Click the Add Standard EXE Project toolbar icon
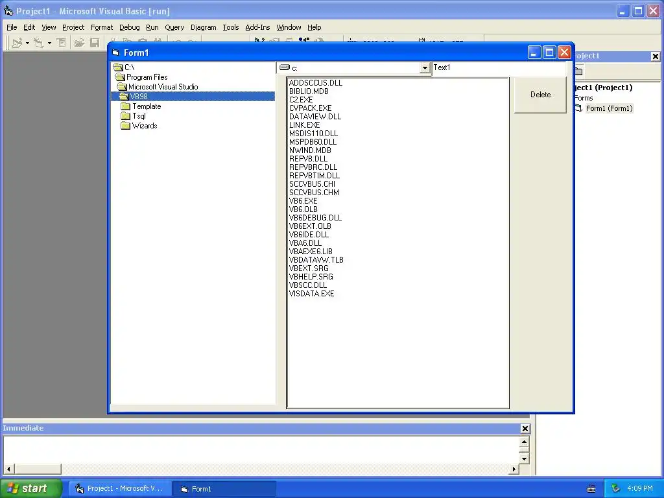Image resolution: width=664 pixels, height=498 pixels. (x=17, y=43)
